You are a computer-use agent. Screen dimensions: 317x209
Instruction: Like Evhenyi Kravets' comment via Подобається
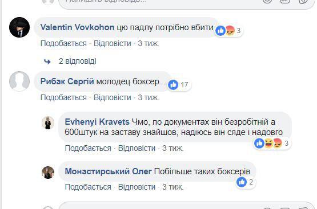point(88,148)
